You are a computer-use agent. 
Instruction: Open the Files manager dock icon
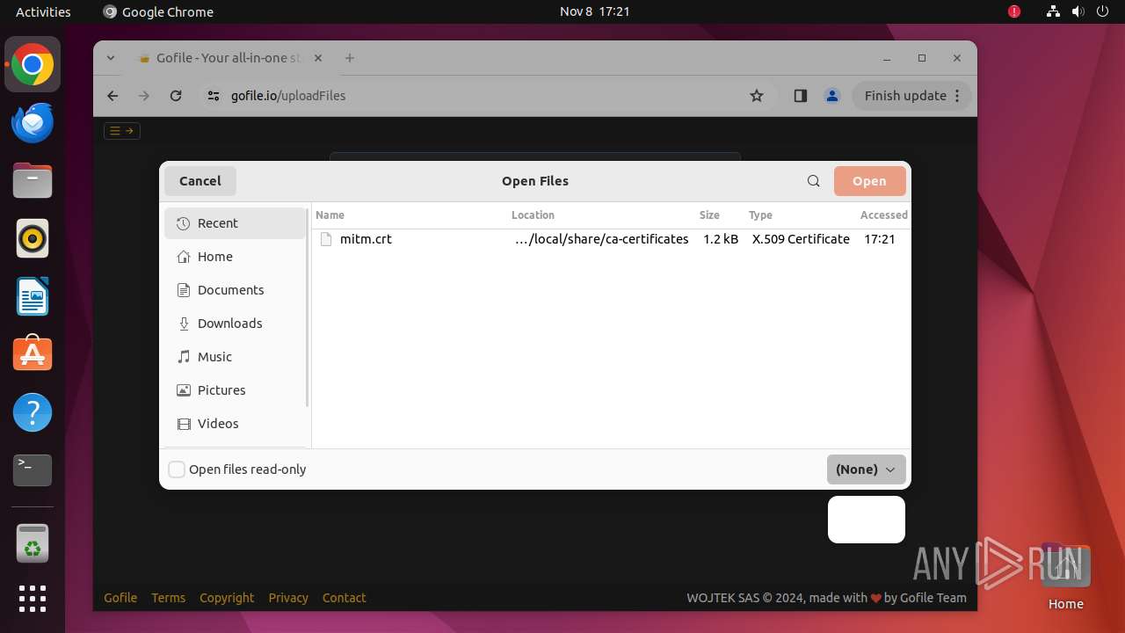(x=33, y=181)
